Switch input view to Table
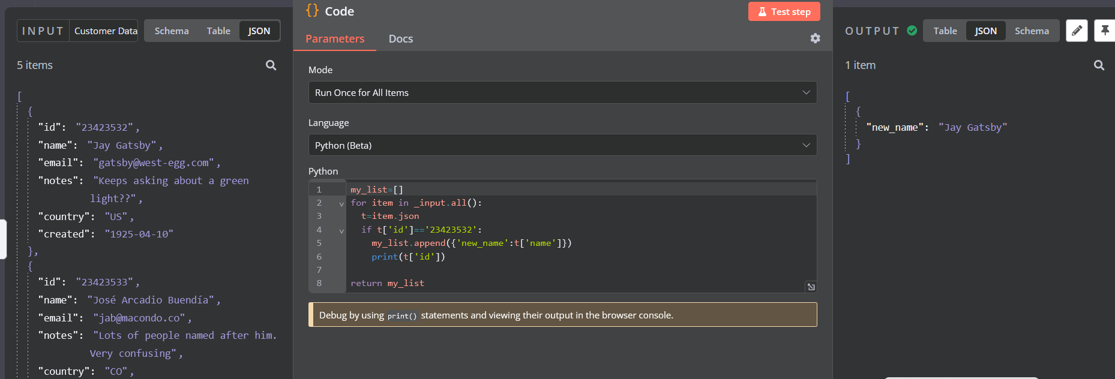Viewport: 1115px width, 379px height. point(218,31)
